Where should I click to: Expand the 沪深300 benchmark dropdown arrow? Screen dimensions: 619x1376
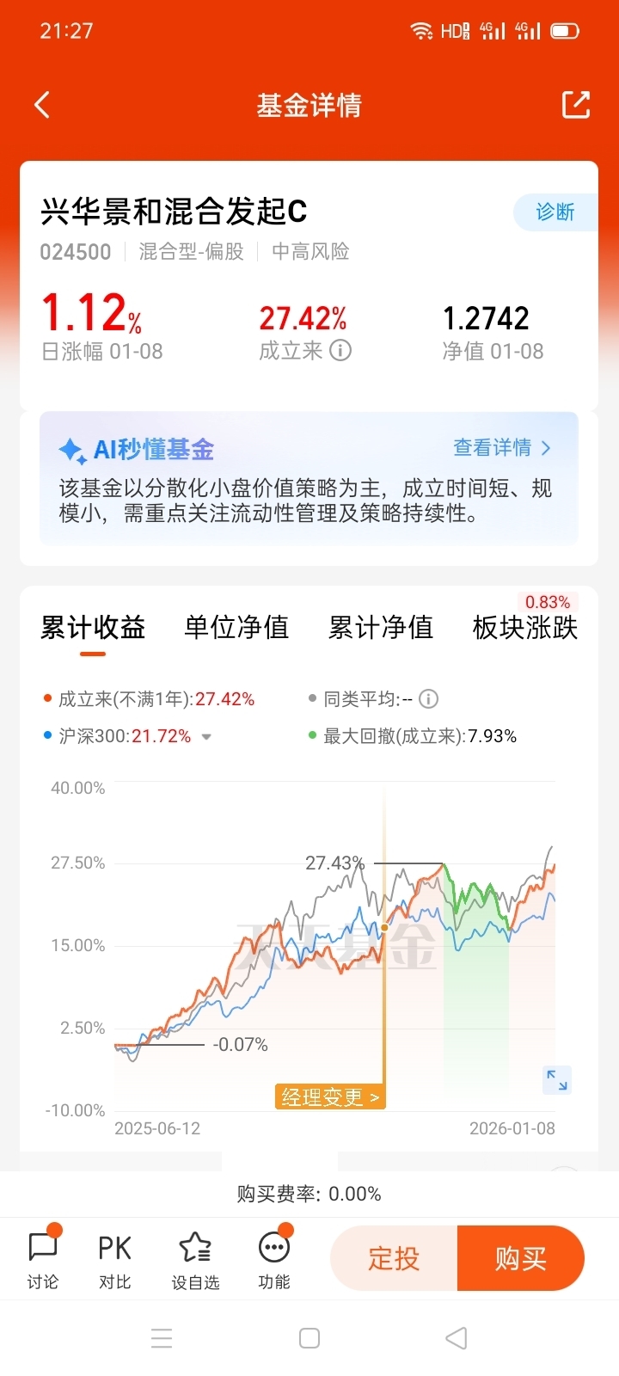206,737
